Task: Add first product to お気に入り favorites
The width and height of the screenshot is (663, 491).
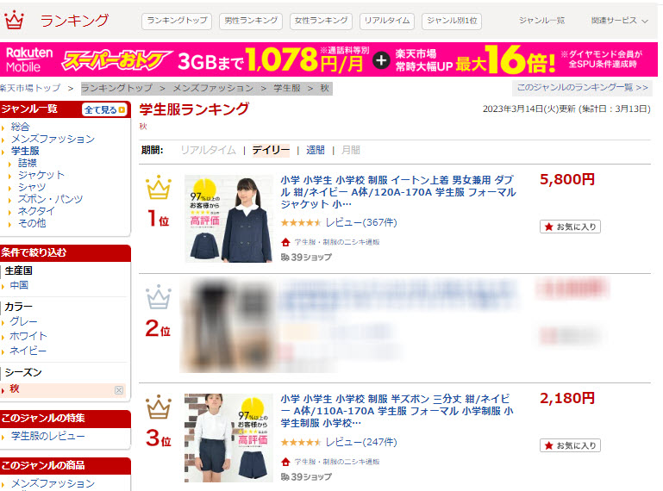Action: [x=570, y=227]
